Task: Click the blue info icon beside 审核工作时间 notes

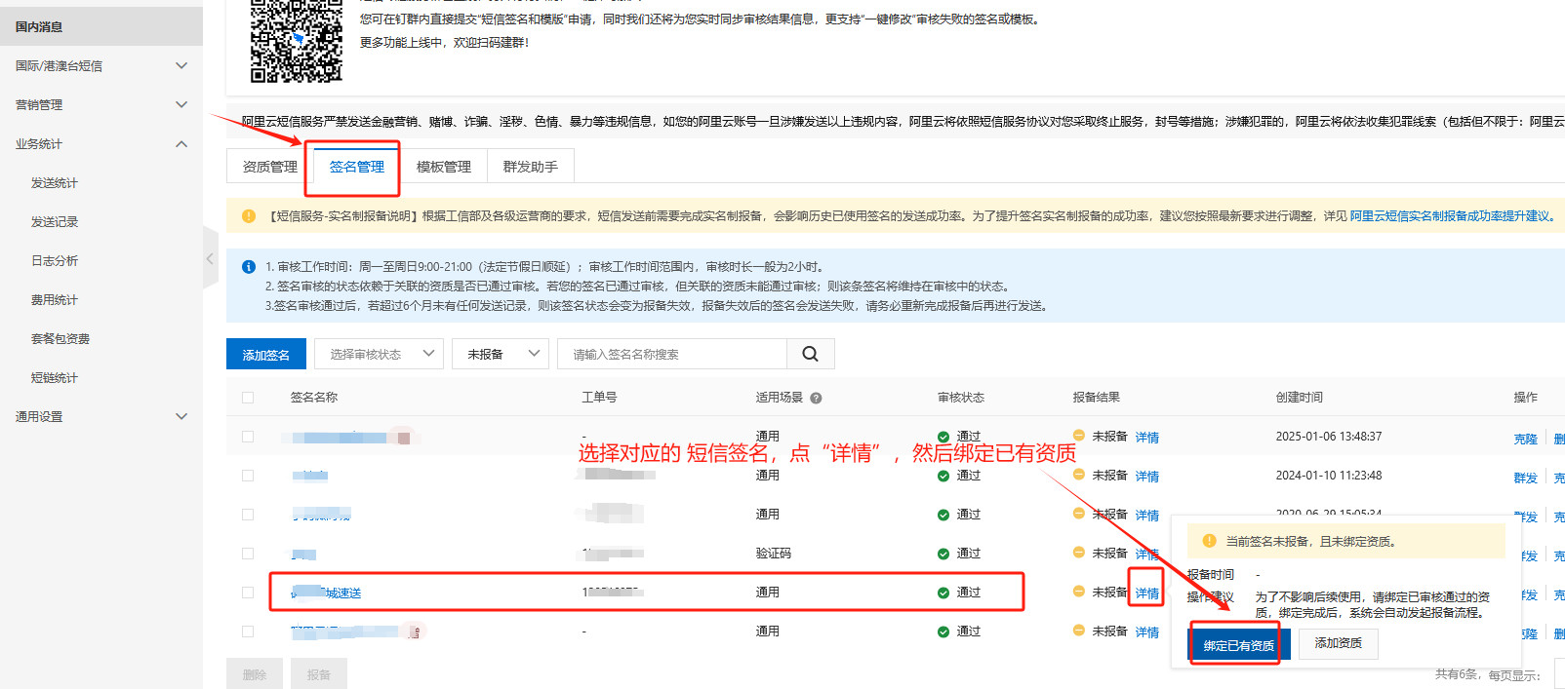Action: [249, 267]
